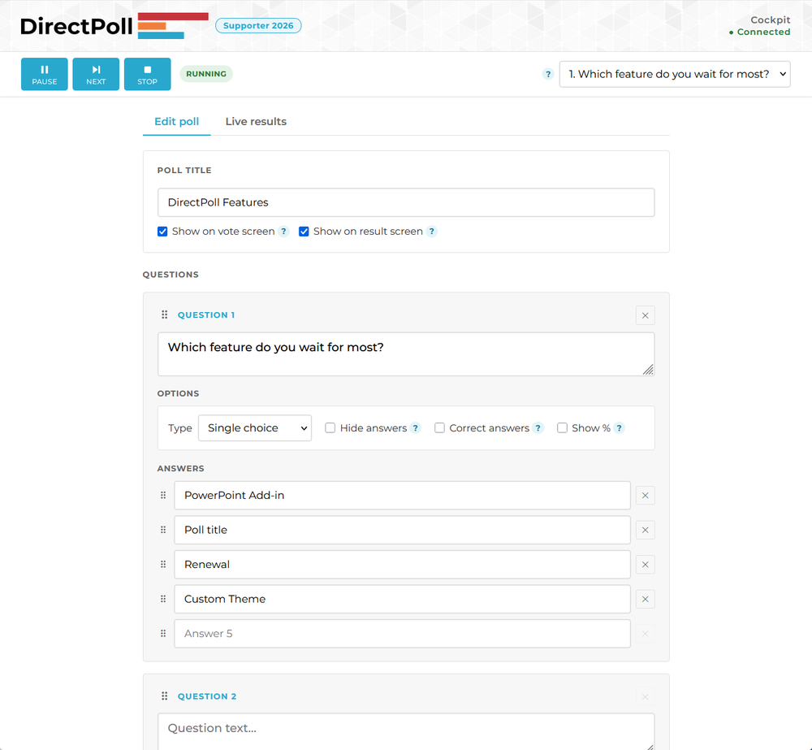The image size is (812, 750).
Task: Remove the PowerPoint Add-in answer
Action: click(646, 496)
